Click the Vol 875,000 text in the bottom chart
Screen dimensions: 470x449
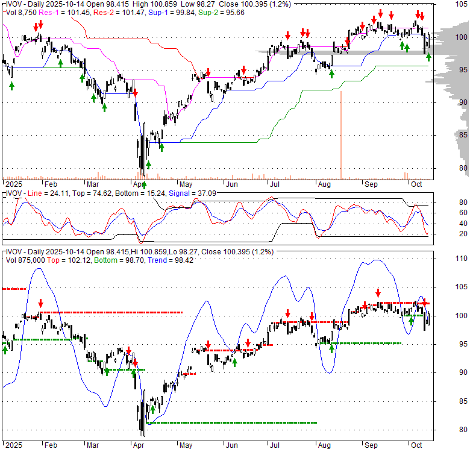pos(25,260)
